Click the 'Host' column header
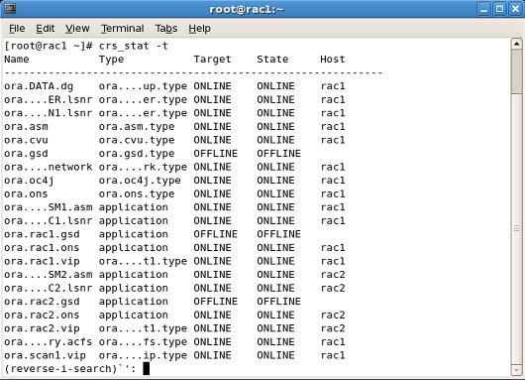The height and width of the screenshot is (380, 525). pos(333,59)
